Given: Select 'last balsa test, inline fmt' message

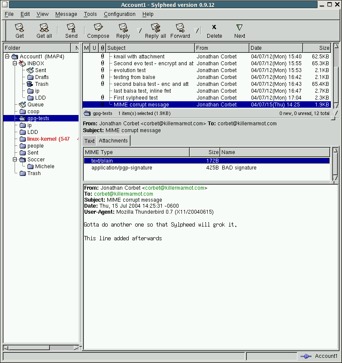Looking at the screenshot, I should pyautogui.click(x=206, y=91).
